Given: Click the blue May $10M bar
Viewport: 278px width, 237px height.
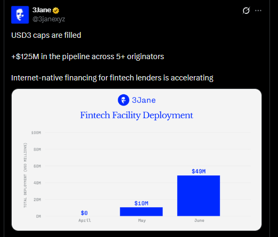Looking at the screenshot, I should [x=141, y=211].
